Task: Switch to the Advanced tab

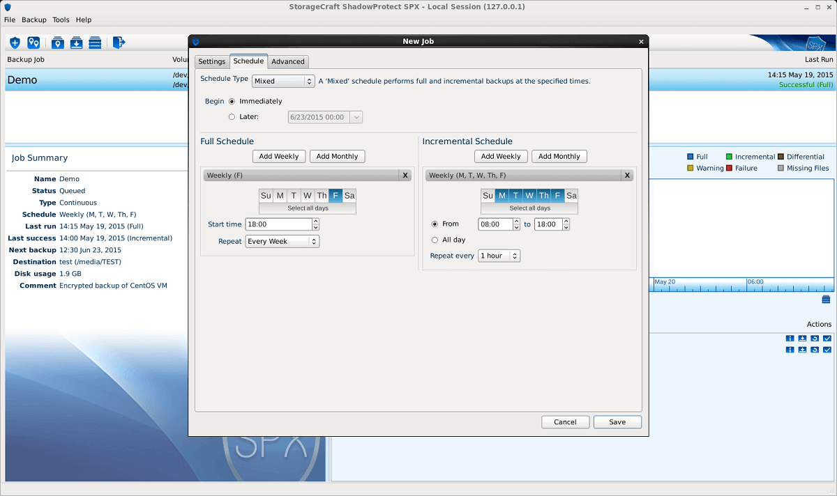Action: (288, 62)
